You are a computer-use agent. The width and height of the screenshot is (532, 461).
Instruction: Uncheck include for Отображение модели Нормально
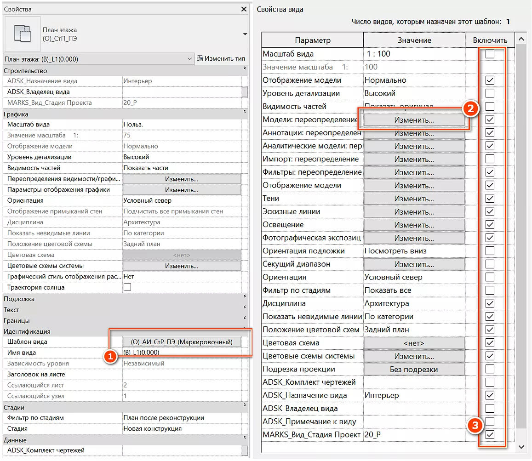[490, 80]
